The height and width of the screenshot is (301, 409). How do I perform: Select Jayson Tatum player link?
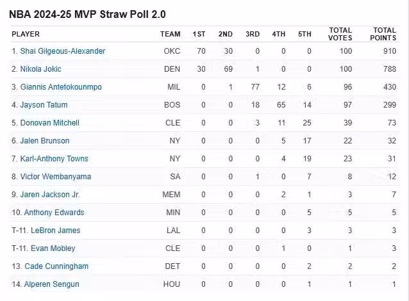tap(44, 105)
